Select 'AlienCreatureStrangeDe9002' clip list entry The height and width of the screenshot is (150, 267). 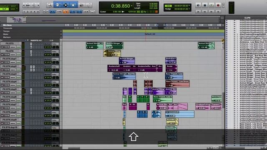253,34
